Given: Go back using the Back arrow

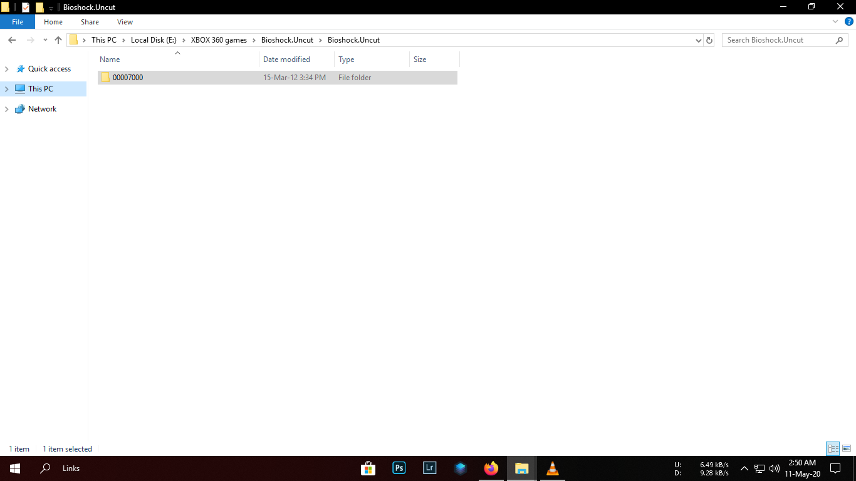Looking at the screenshot, I should point(12,40).
